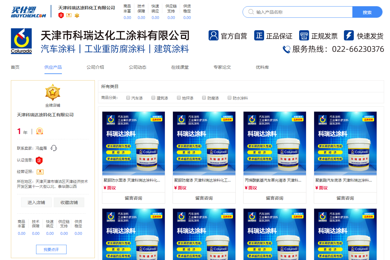390x260 pixels.
Task: Click the sidebar store name 天津科瑞达涂料化工有限公司
Action: (x=45, y=115)
